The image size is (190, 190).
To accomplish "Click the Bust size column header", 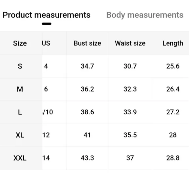I will click(87, 43).
